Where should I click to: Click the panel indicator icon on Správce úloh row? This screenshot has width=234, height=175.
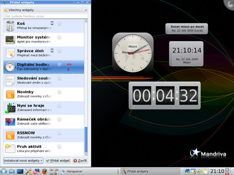click(52, 50)
